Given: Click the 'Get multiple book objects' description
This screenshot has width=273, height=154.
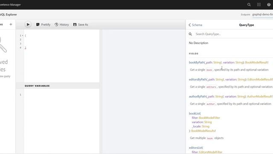Looking at the screenshot, I should [x=206, y=138].
